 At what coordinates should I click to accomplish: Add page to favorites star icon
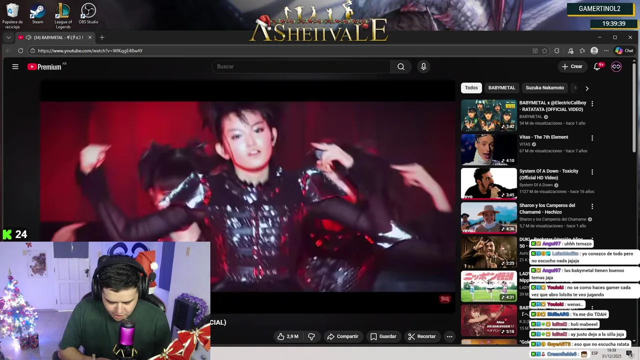click(x=544, y=50)
